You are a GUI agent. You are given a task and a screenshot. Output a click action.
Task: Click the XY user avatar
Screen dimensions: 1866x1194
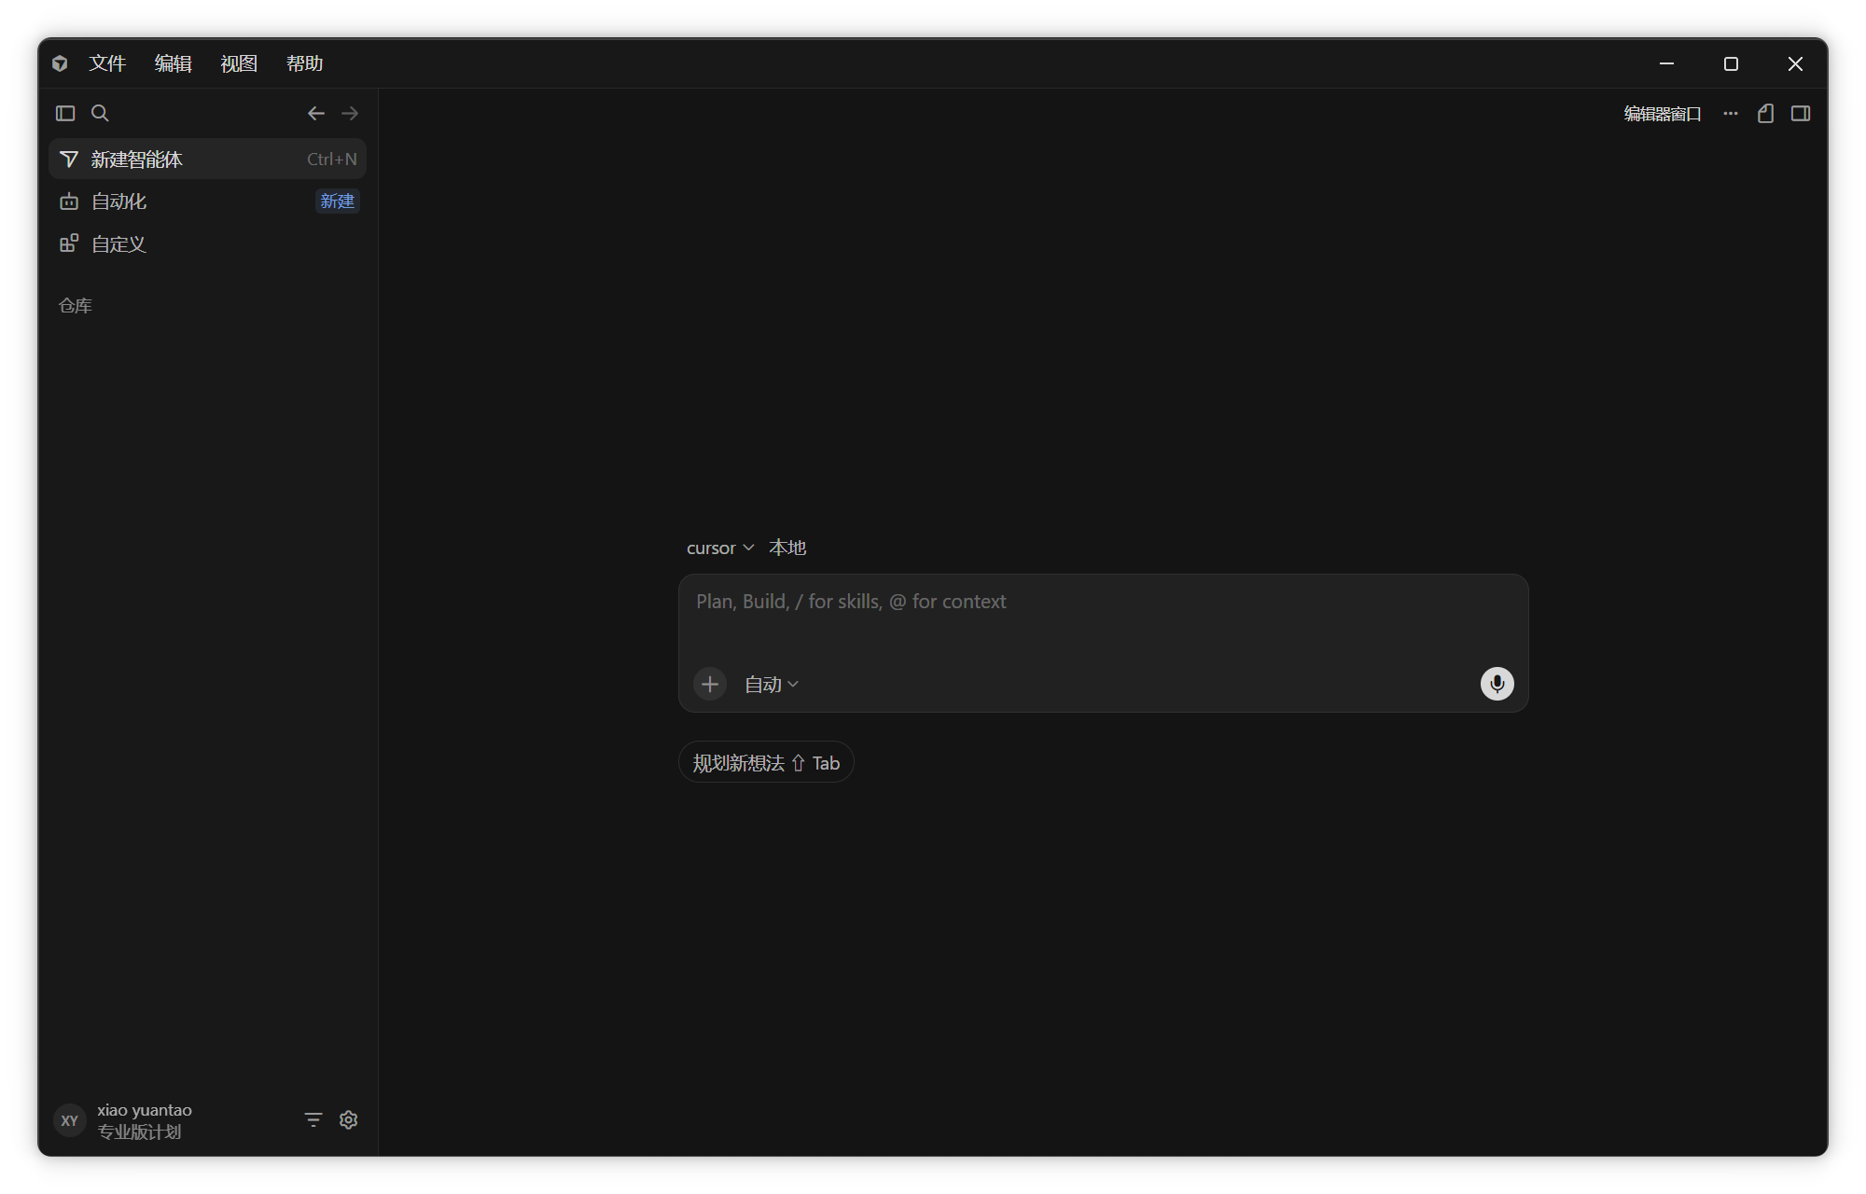point(70,1120)
